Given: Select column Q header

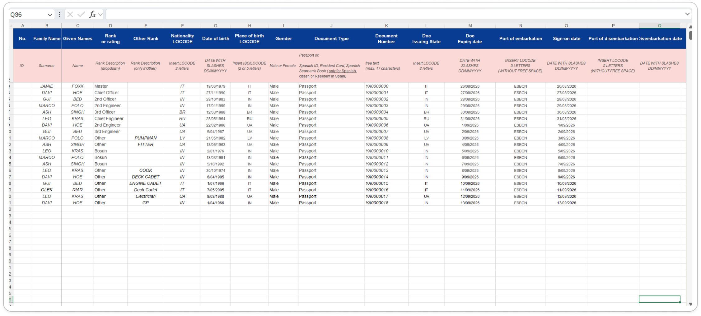Looking at the screenshot, I should click(659, 26).
